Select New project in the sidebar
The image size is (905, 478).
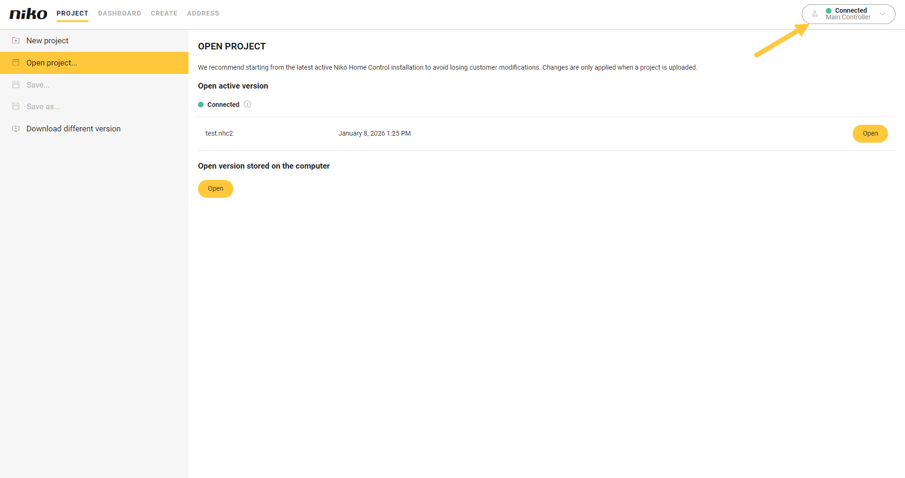(94, 41)
